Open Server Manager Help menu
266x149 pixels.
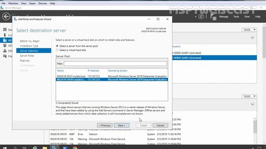pos(258,17)
